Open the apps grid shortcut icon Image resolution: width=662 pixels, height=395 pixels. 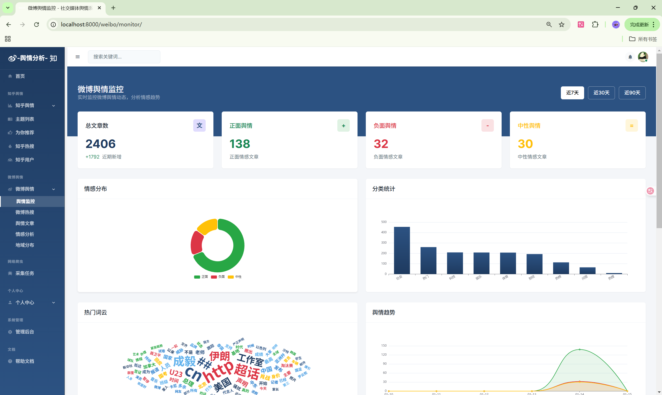click(x=8, y=39)
